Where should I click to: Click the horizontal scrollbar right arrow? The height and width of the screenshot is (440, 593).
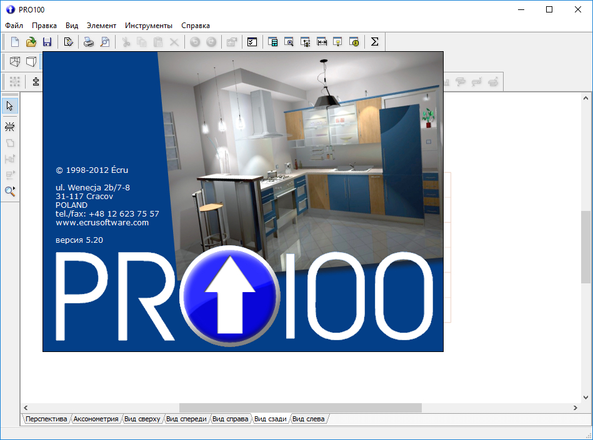575,408
